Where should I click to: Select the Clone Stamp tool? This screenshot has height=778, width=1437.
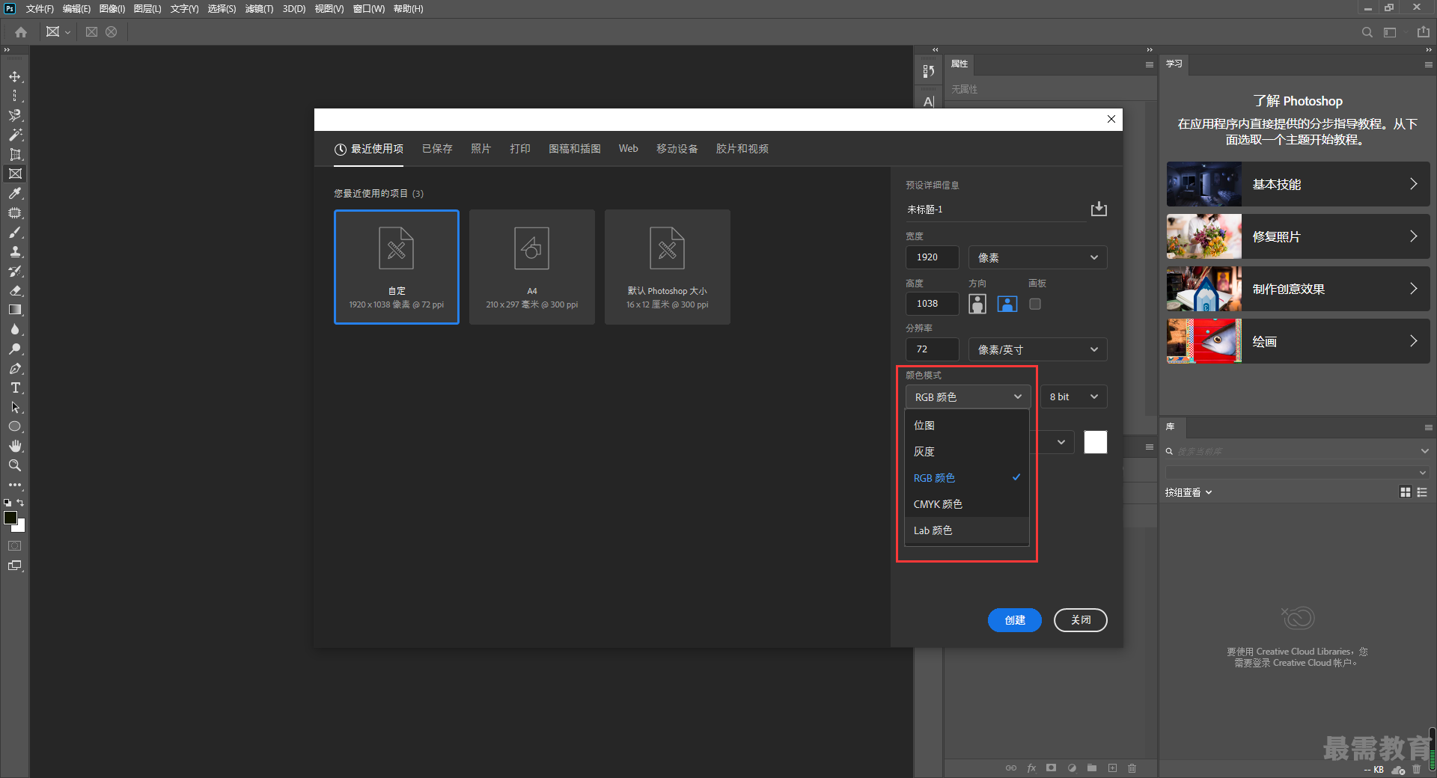point(15,252)
